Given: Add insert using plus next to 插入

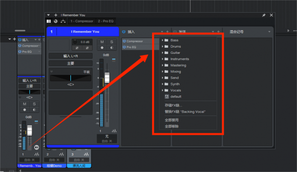Looking at the screenshot, I should (x=167, y=32).
